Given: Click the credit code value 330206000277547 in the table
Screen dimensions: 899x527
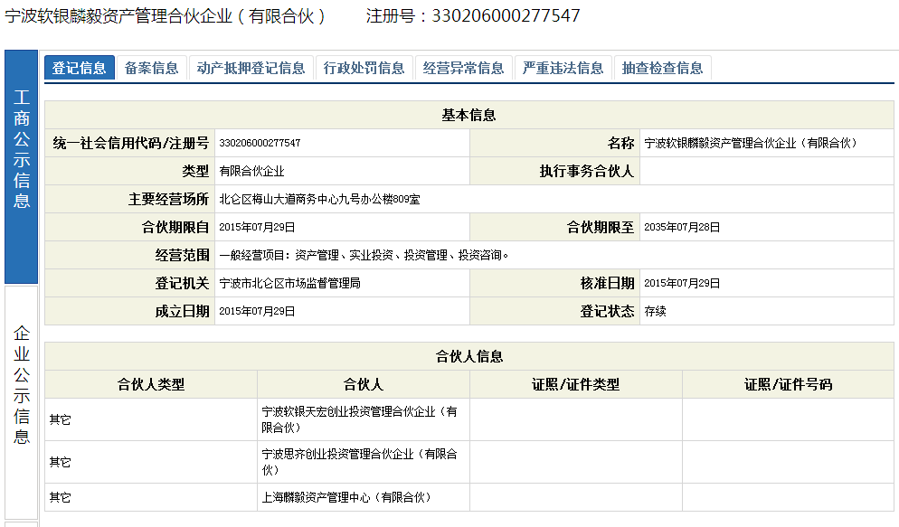Looking at the screenshot, I should pos(260,143).
